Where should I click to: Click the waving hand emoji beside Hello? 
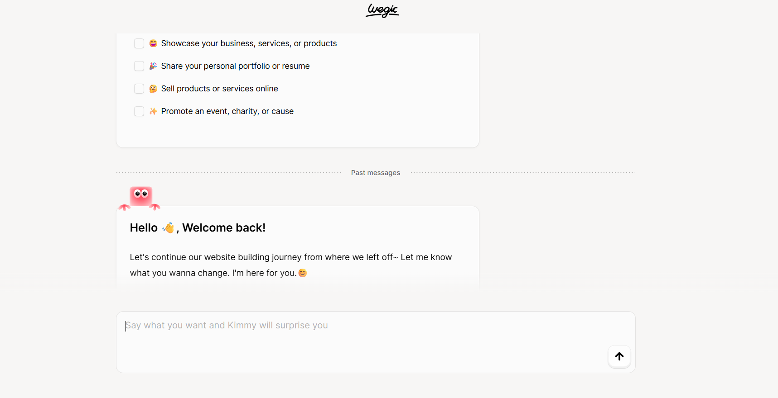(169, 227)
